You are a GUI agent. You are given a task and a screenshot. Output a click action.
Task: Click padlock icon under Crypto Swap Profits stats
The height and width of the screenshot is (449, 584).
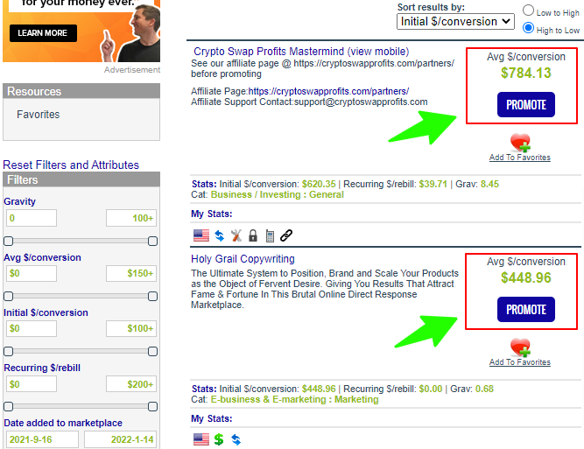[253, 235]
